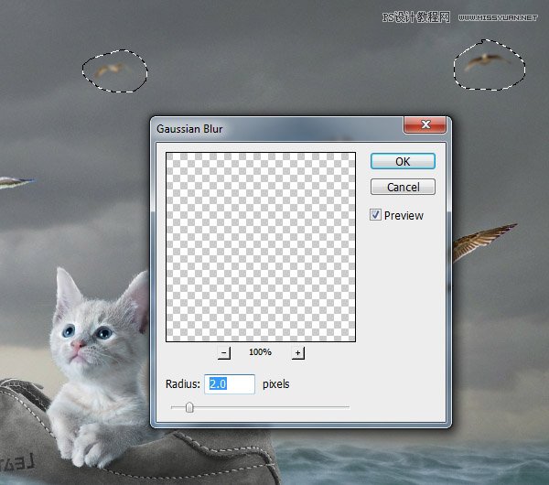Cancel the Gaussian Blur dialog
The height and width of the screenshot is (485, 549).
coord(403,187)
